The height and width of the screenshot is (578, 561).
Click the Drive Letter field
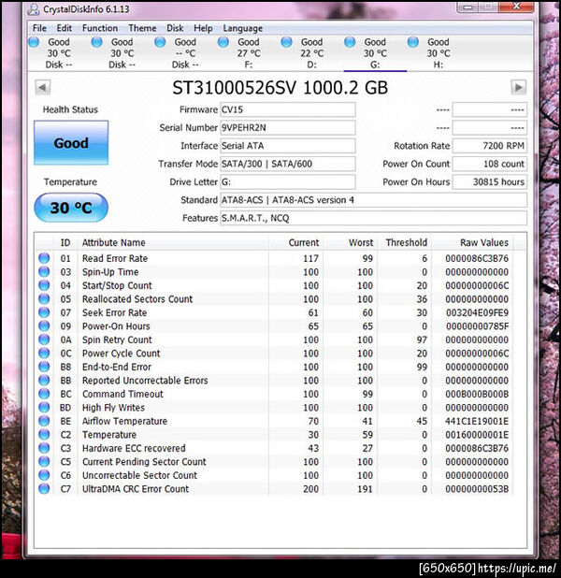288,181
